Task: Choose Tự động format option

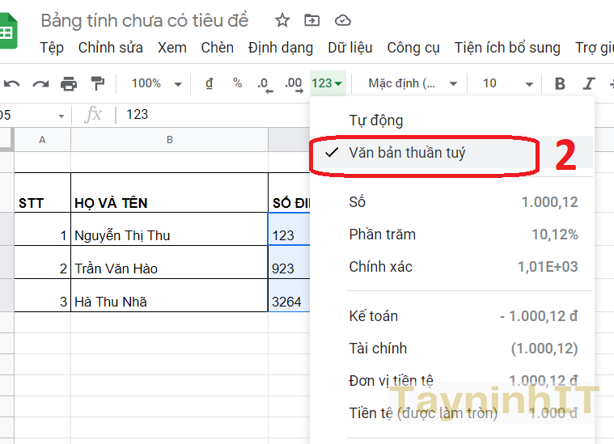Action: tap(375, 121)
